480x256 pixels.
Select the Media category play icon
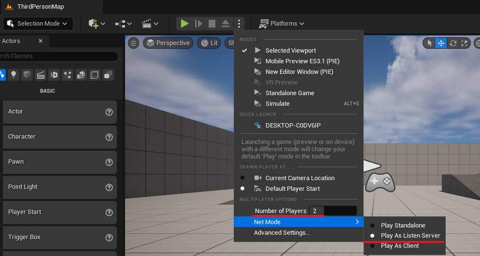54,75
